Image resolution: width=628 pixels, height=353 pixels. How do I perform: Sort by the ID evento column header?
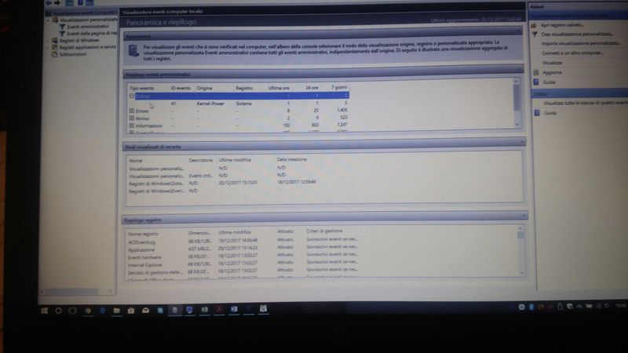(181, 88)
